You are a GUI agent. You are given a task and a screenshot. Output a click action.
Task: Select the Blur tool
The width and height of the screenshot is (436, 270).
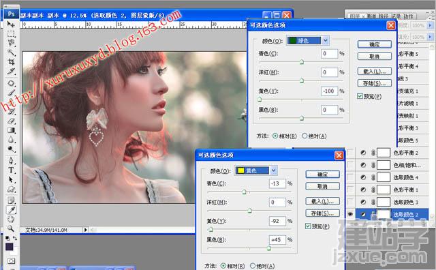coord(11,139)
